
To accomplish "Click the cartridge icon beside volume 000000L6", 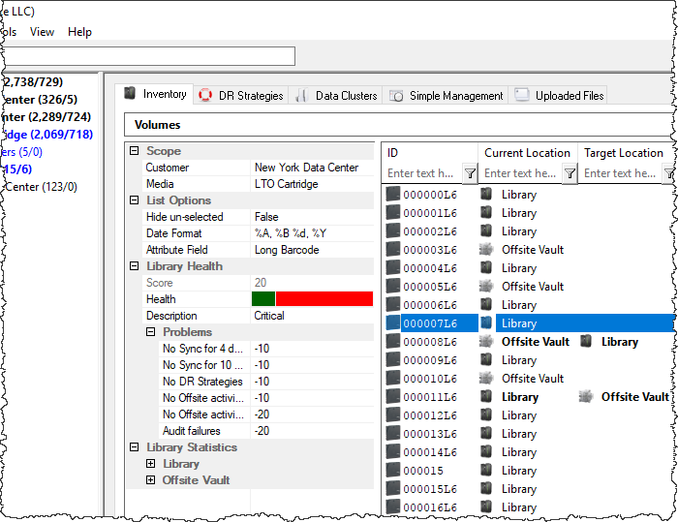I will click(392, 194).
